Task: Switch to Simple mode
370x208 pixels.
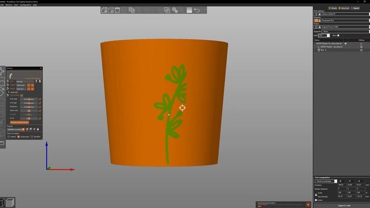Action: click(x=333, y=8)
